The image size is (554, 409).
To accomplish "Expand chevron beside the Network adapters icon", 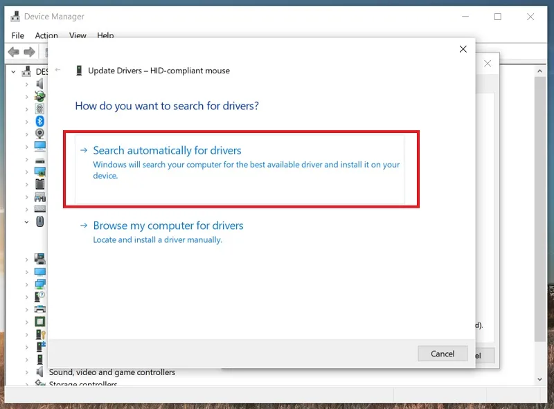I will pyautogui.click(x=26, y=284).
